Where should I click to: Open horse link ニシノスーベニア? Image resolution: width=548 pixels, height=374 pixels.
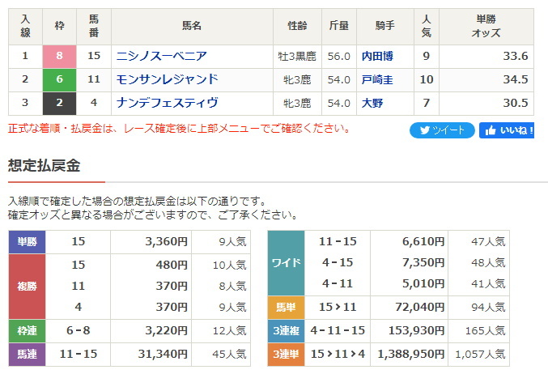[161, 56]
